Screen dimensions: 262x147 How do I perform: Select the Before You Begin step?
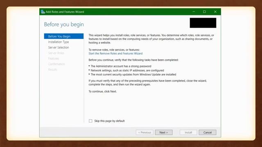[64, 36]
